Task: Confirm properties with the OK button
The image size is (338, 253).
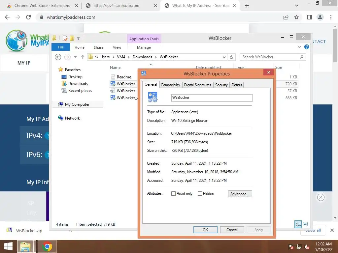Action: click(205, 230)
